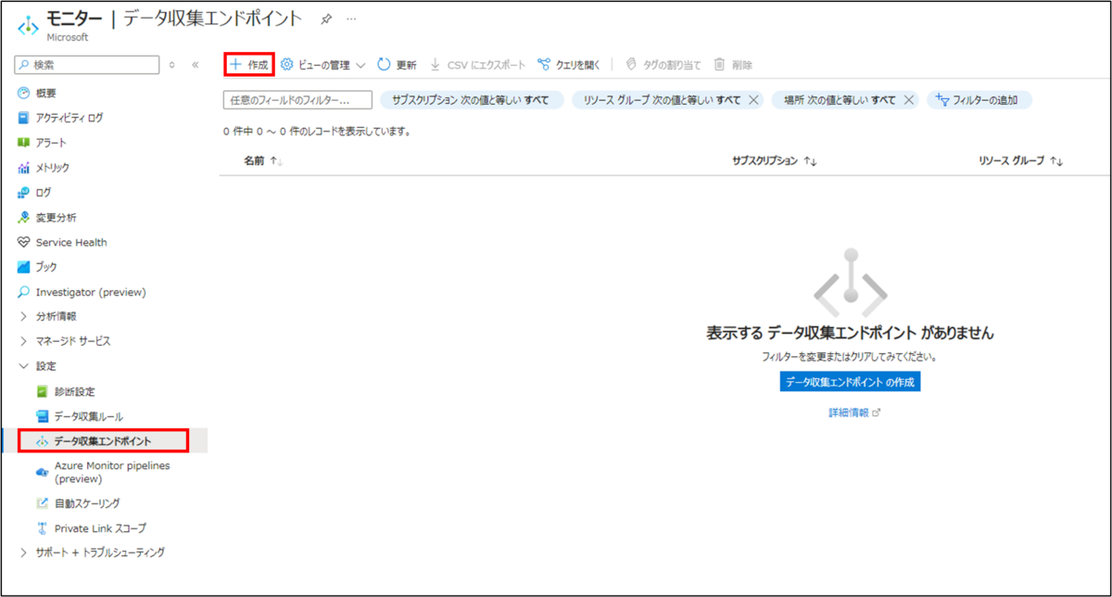Open the ビューの管理 dropdown menu
Viewport: 1112px width, 597px height.
[x=323, y=65]
